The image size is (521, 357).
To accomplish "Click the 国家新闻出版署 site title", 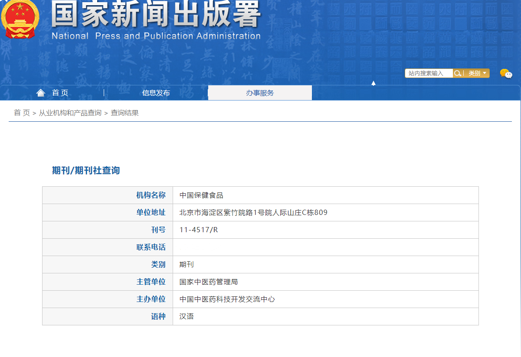I will click(x=156, y=15).
